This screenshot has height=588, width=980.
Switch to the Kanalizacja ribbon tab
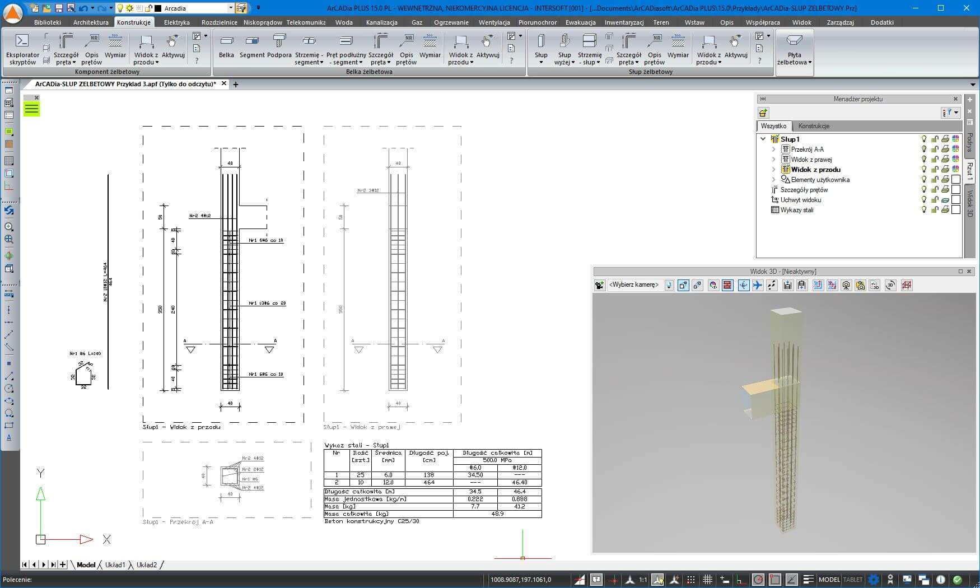pyautogui.click(x=382, y=22)
